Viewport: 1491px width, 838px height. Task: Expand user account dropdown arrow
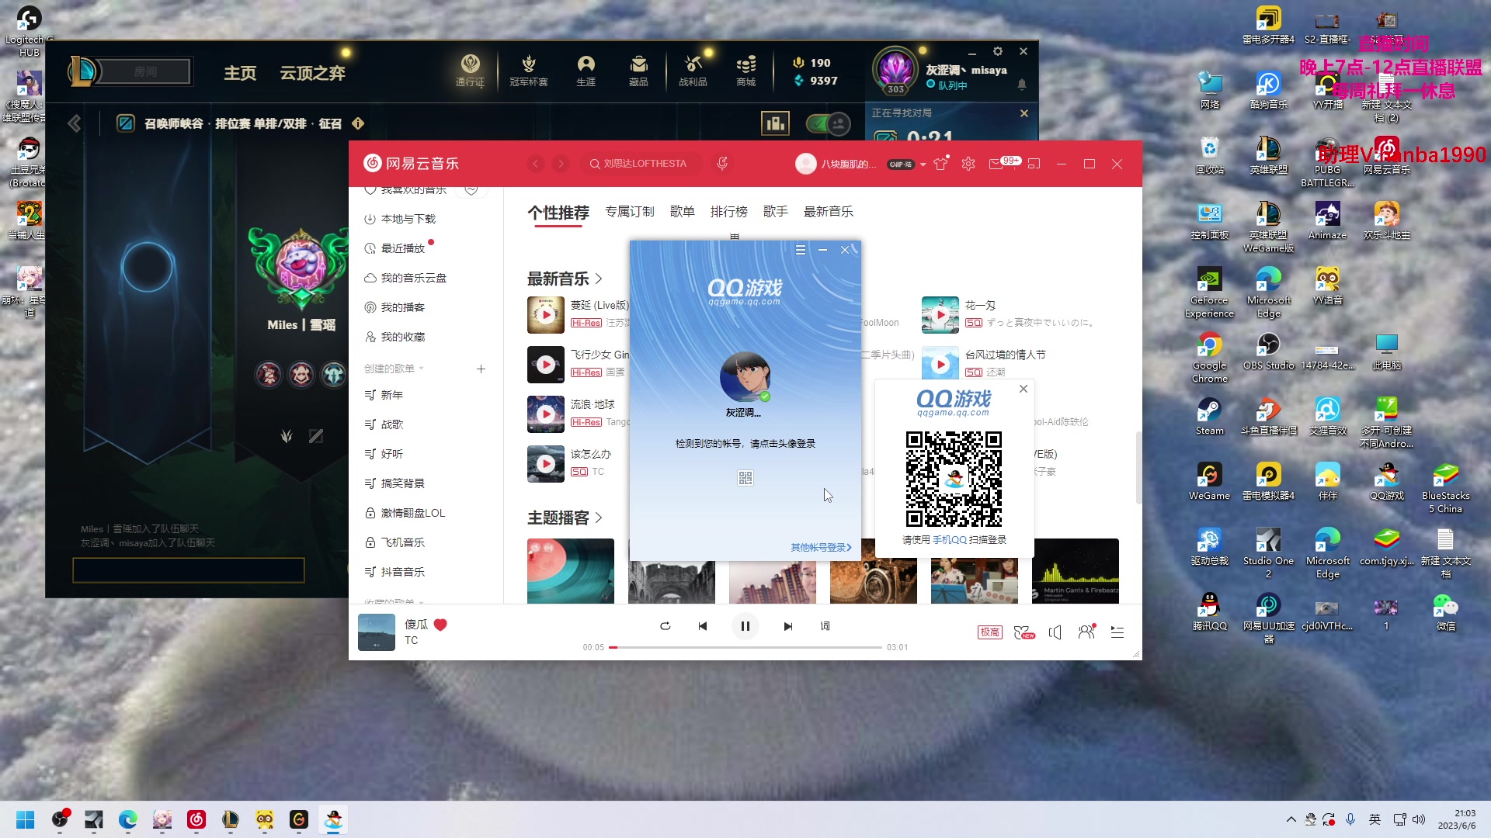923,164
